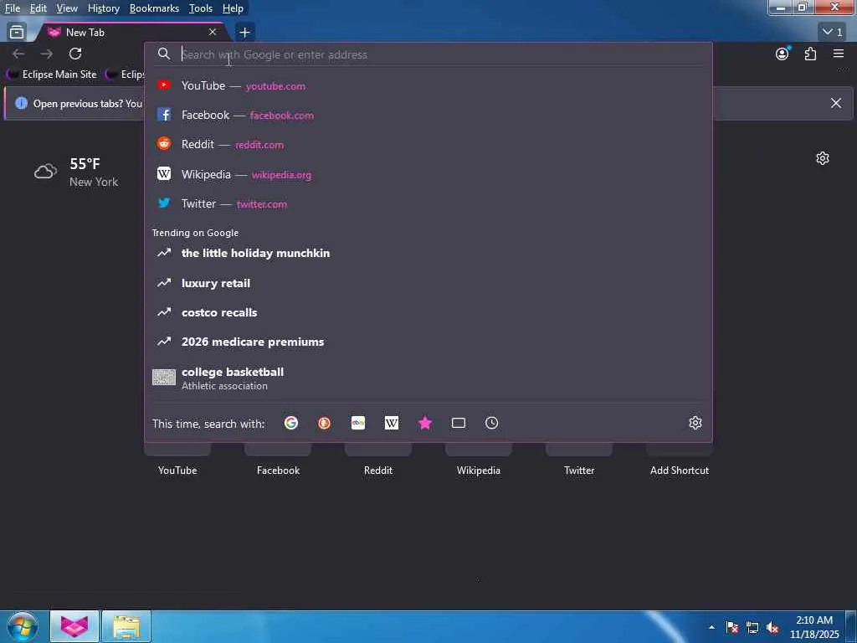
Task: Click the taskbar clock 2:10 AM
Action: (x=814, y=627)
